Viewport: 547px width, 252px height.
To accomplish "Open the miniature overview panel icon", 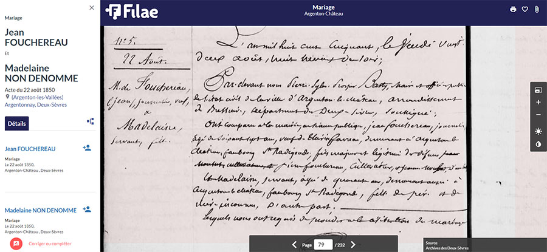I will pos(538,90).
